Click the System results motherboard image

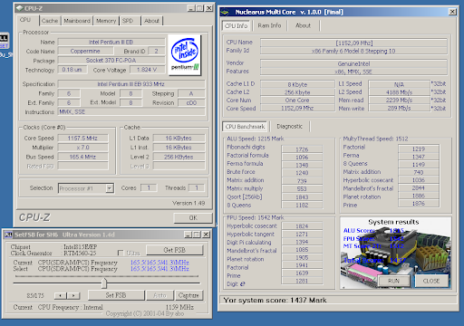click(395, 253)
